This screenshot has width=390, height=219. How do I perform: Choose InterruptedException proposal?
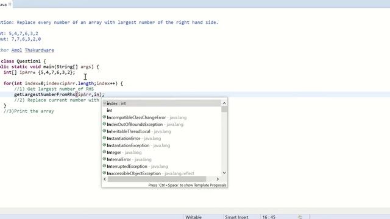pyautogui.click(x=161, y=166)
